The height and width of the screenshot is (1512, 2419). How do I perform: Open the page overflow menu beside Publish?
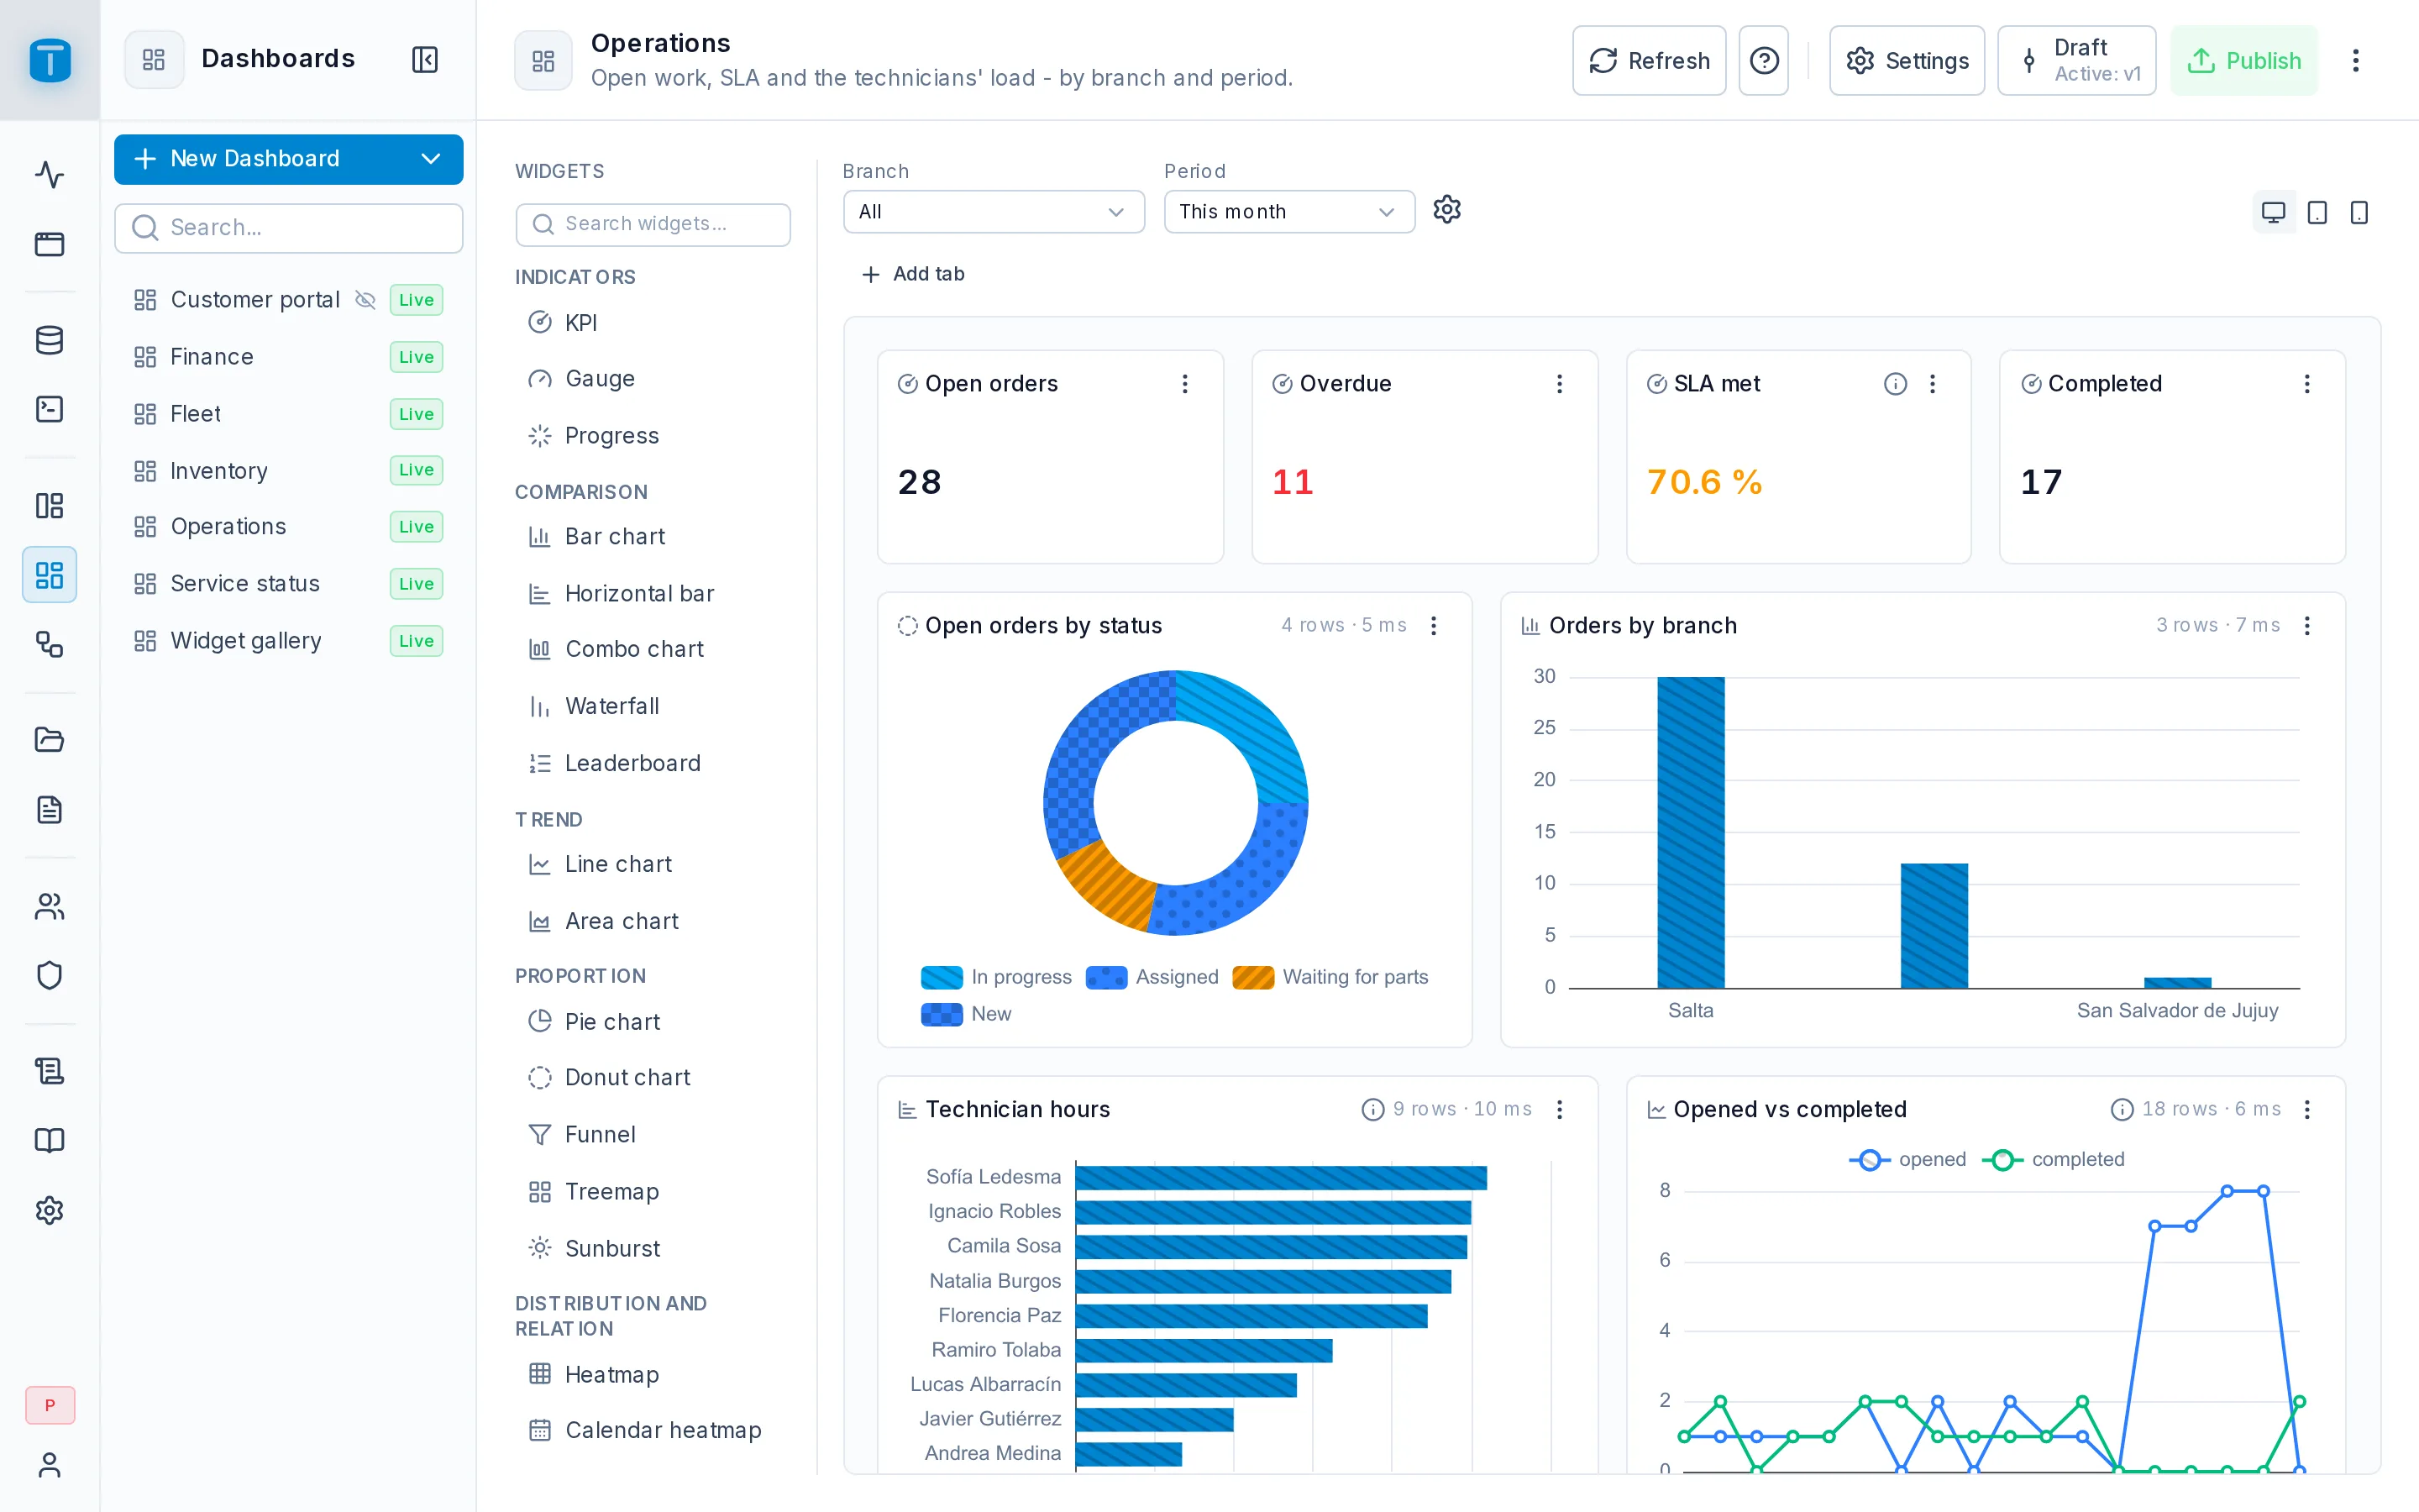[x=2355, y=61]
